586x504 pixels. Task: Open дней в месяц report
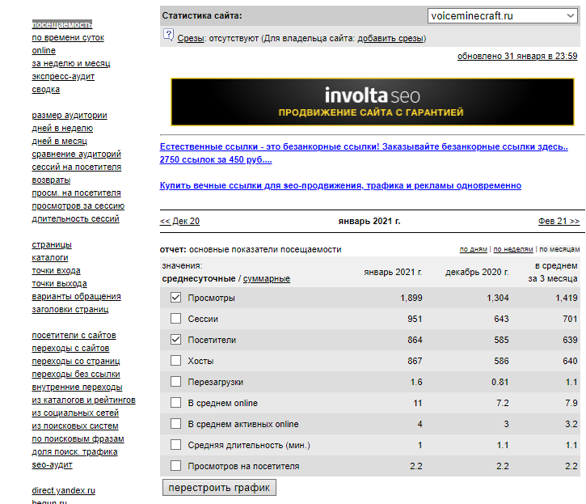click(60, 141)
